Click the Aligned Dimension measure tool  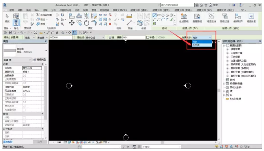[129, 16]
